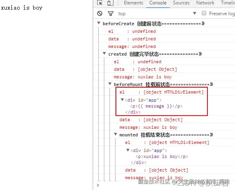The width and height of the screenshot is (235, 190).
Task: Click the closing </div> tag under beforeMount
Action: click(x=133, y=112)
